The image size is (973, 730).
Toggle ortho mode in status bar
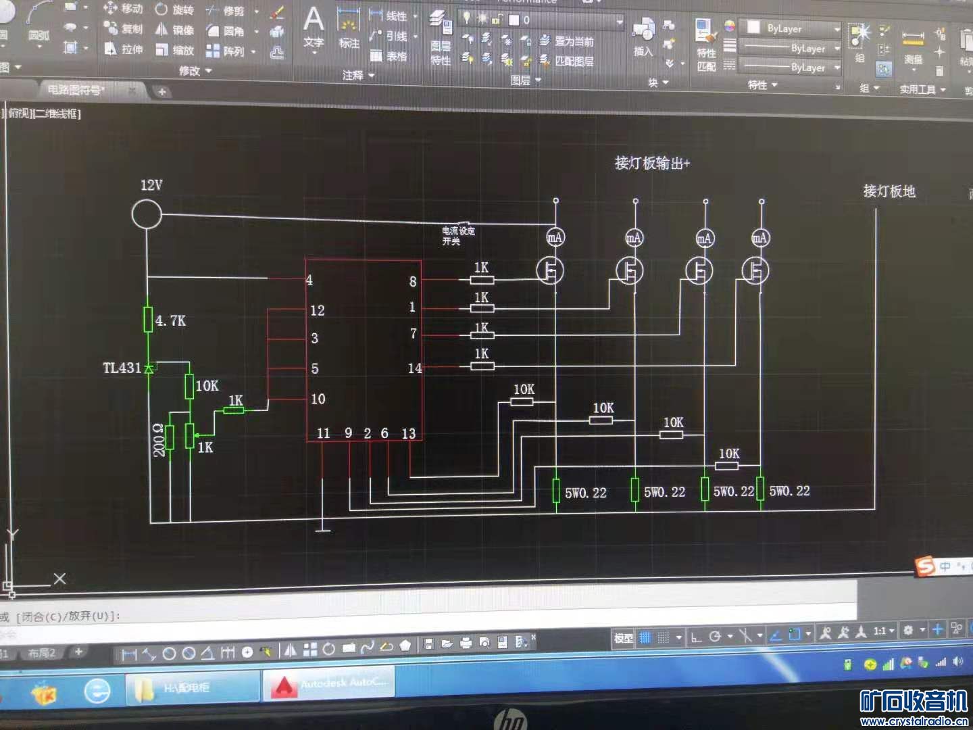pos(697,636)
